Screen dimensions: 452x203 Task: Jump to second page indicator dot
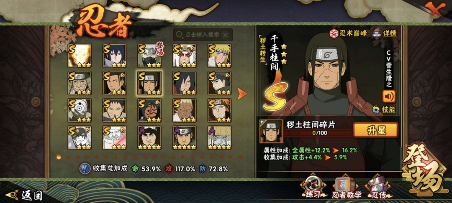[68, 157]
